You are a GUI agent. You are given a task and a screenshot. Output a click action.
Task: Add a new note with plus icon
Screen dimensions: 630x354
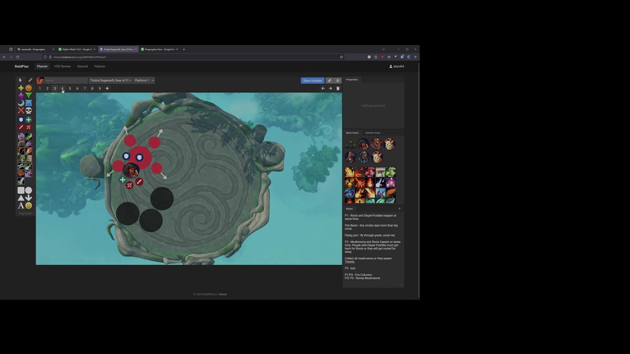pos(399,209)
